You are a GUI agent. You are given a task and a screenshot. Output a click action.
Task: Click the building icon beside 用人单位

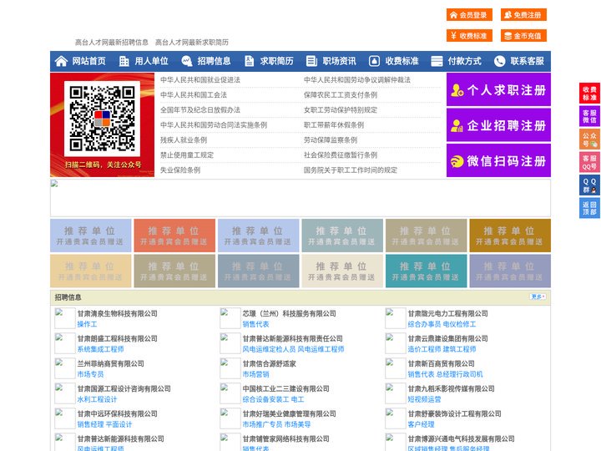point(124,61)
